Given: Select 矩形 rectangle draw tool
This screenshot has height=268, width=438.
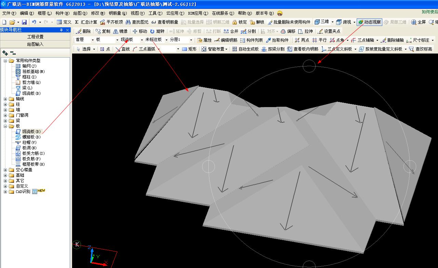Looking at the screenshot, I should (189, 49).
